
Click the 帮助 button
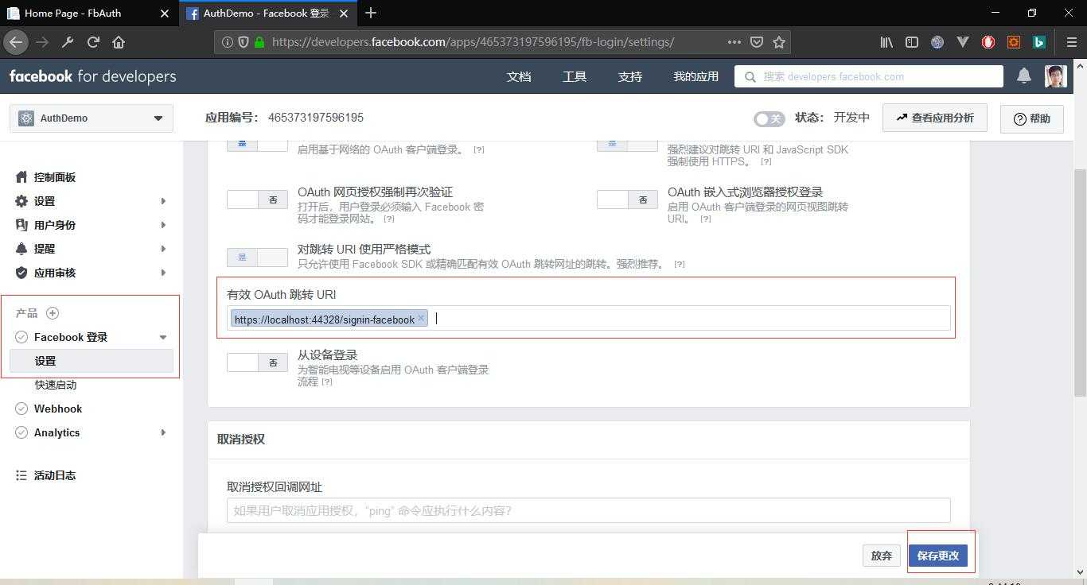click(x=1032, y=118)
